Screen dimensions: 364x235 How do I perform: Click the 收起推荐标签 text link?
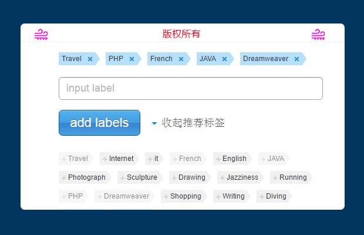click(193, 123)
